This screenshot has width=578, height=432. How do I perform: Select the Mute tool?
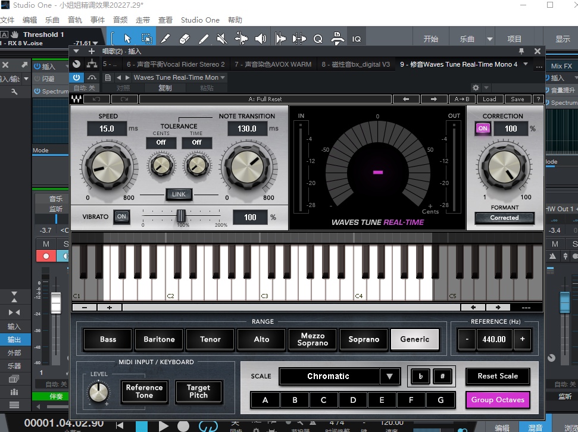[222, 39]
